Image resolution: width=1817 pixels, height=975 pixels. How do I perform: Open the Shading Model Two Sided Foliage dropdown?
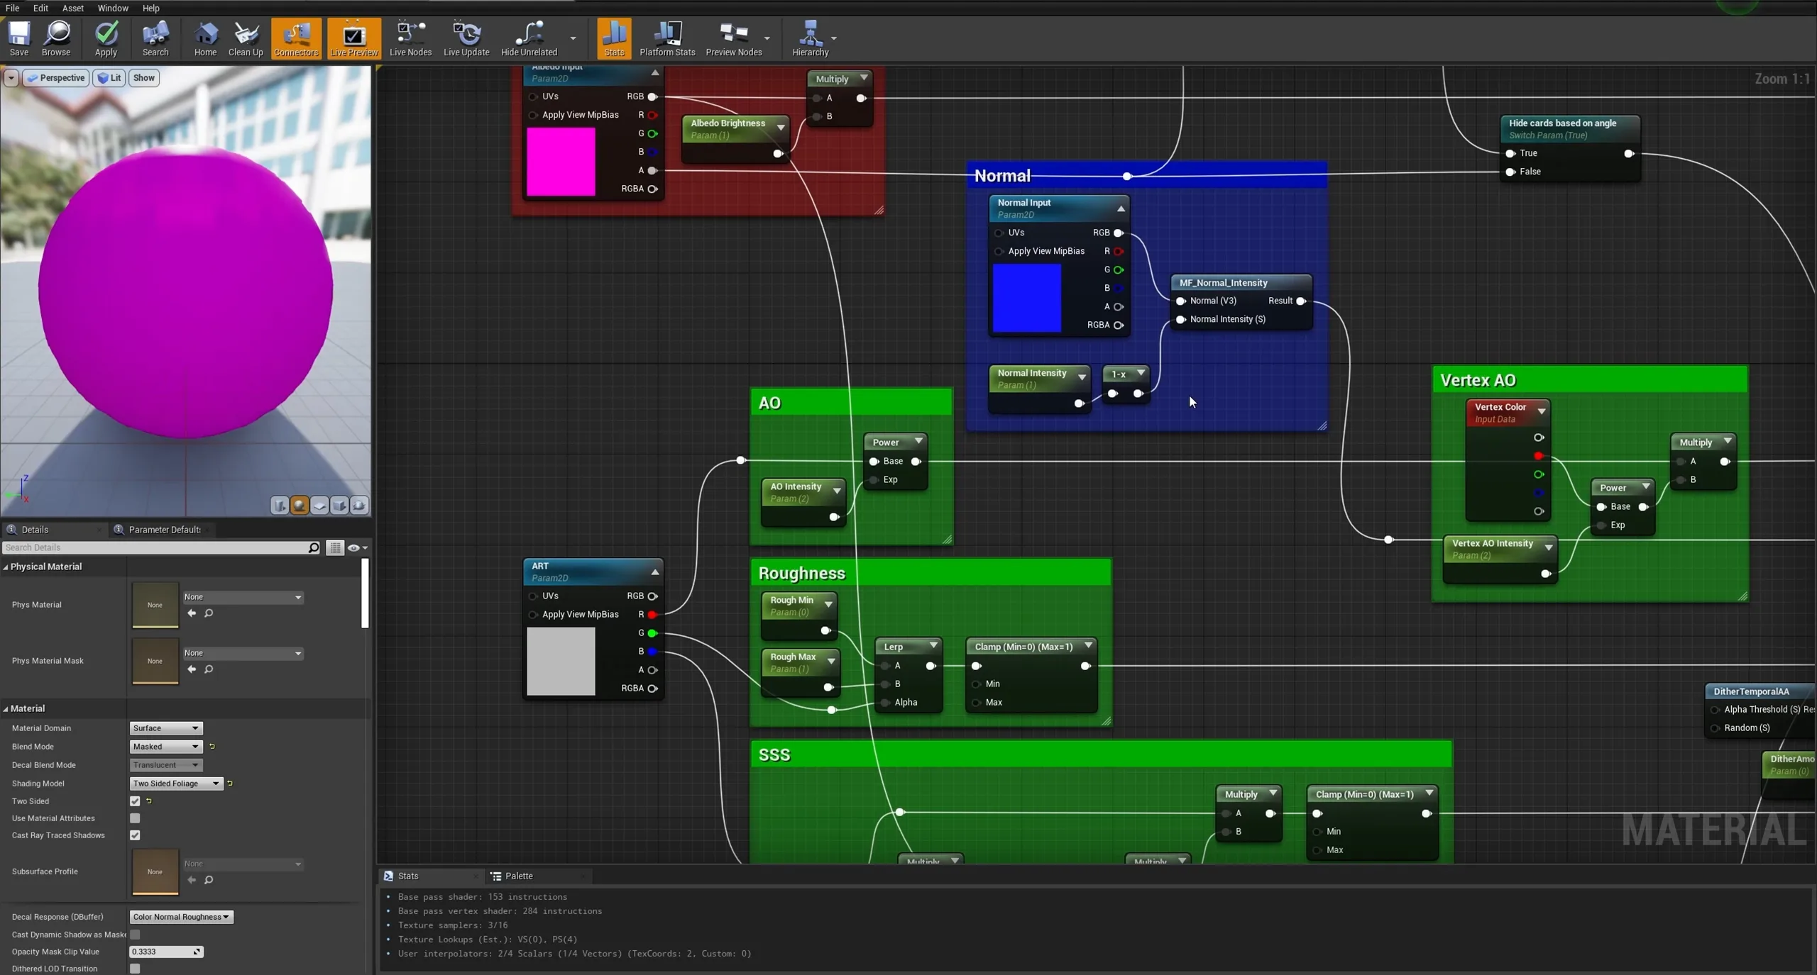(176, 784)
